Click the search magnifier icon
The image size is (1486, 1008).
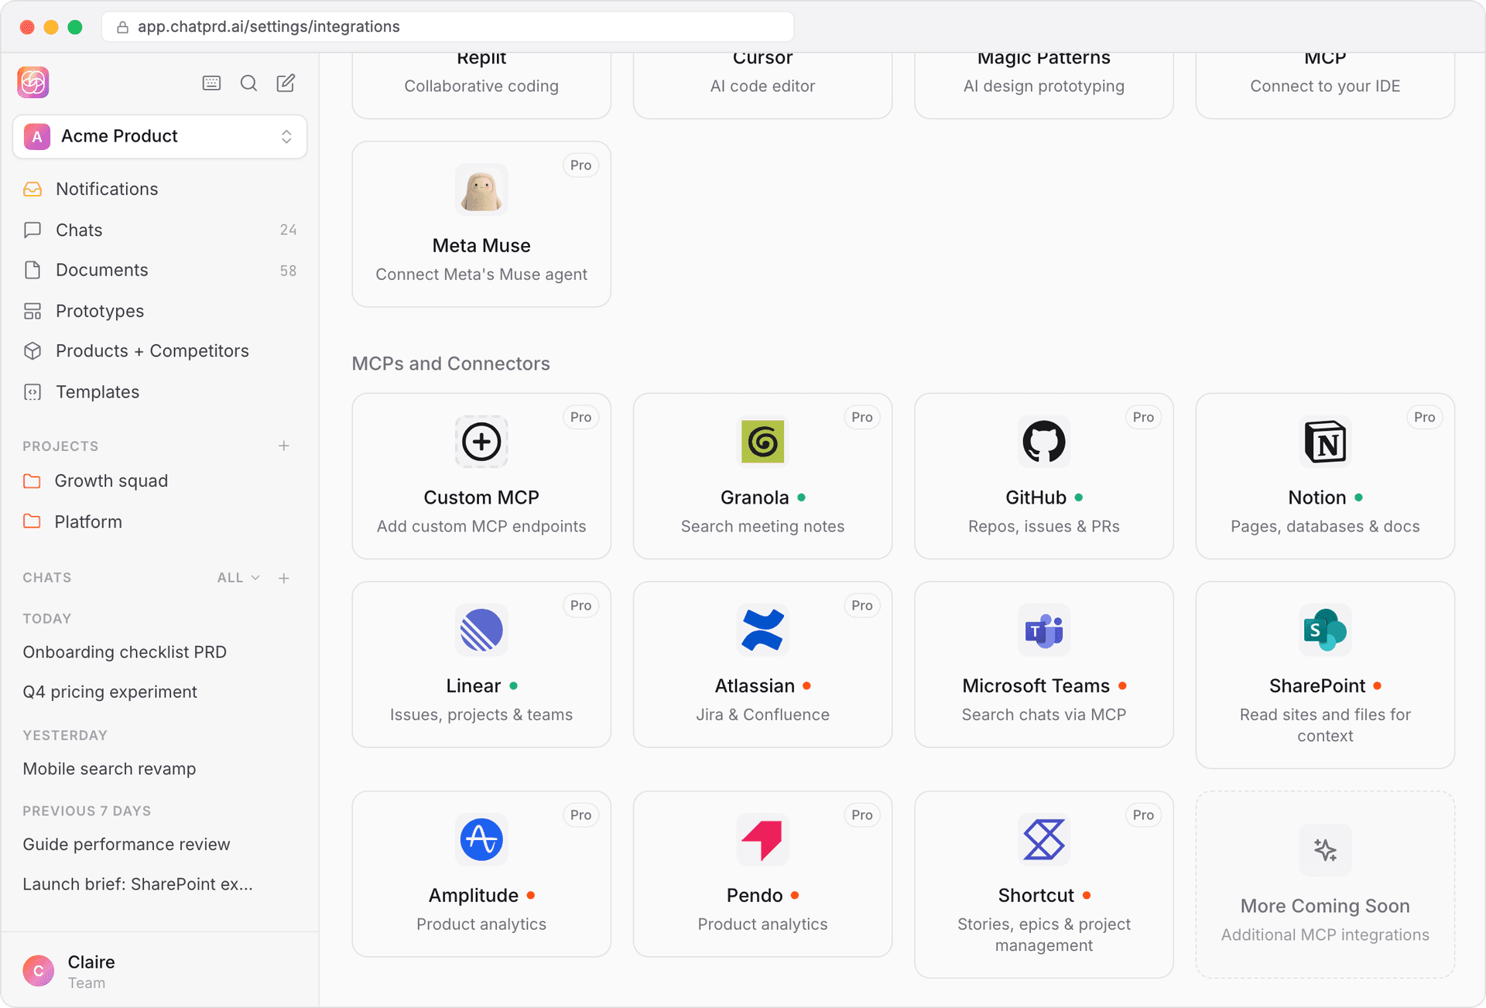[248, 83]
